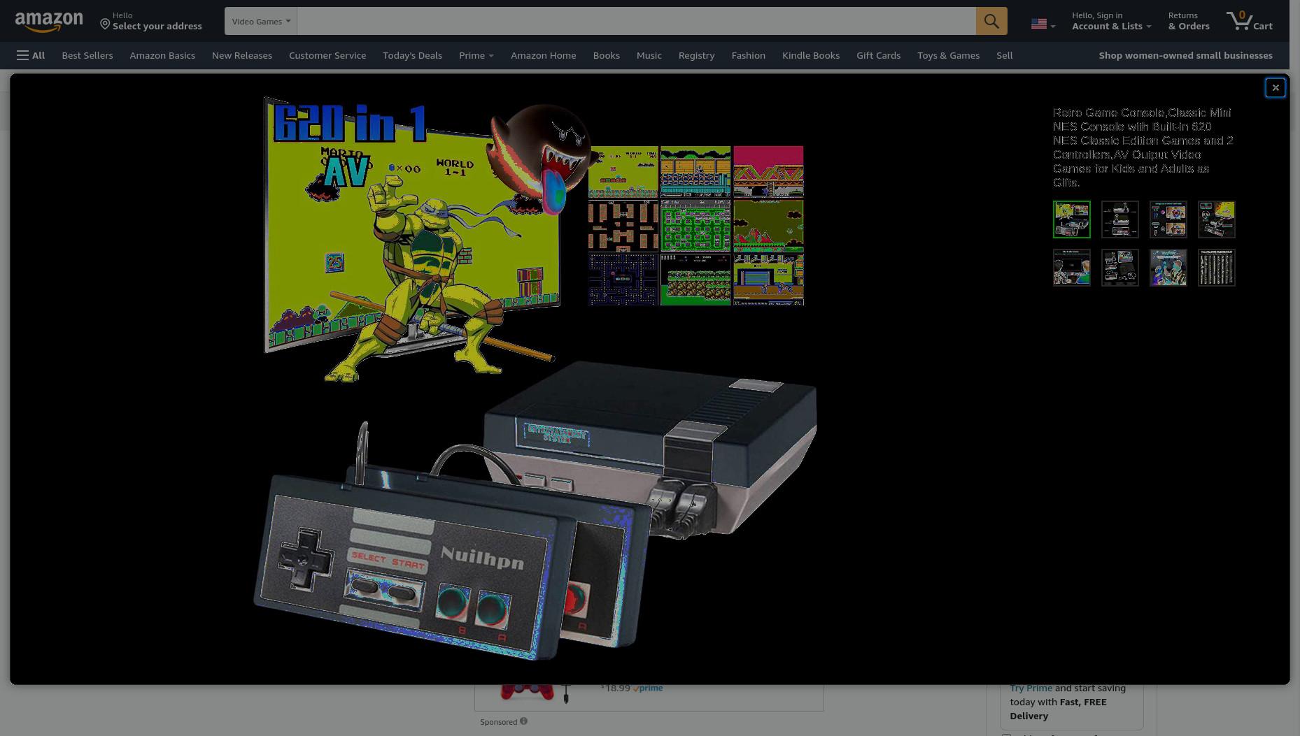Screen dimensions: 1300x736
Task: Open Registry link
Action: pyautogui.click(x=696, y=55)
